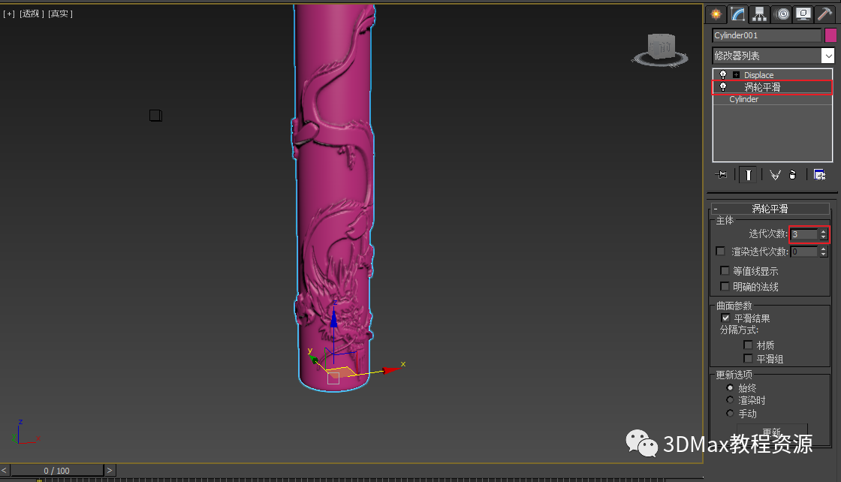This screenshot has width=841, height=482.
Task: Open the Display panel tab
Action: pyautogui.click(x=803, y=14)
